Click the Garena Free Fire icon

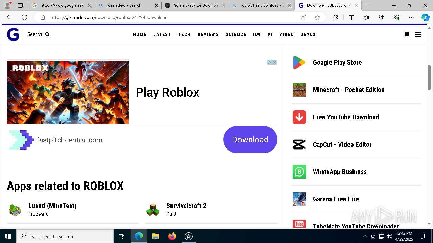pyautogui.click(x=299, y=199)
